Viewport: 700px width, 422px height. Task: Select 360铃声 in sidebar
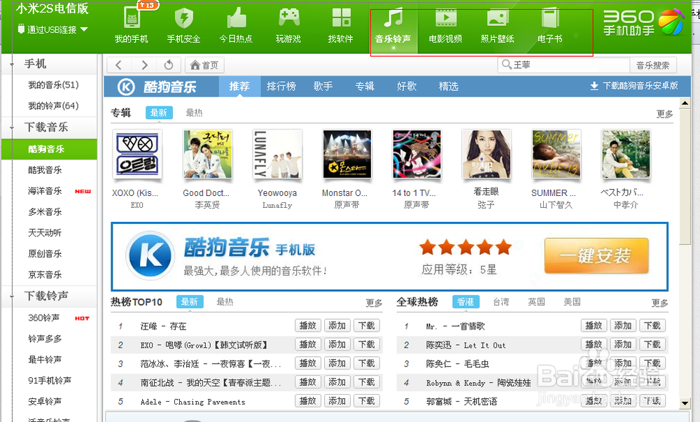43,318
